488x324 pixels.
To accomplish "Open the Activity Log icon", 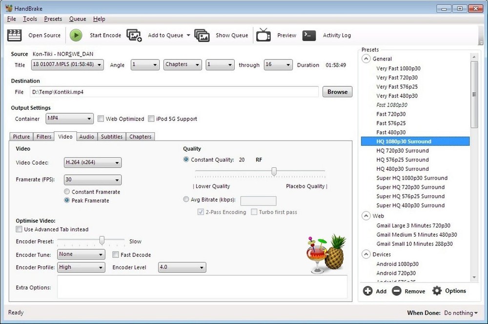I will pyautogui.click(x=309, y=35).
